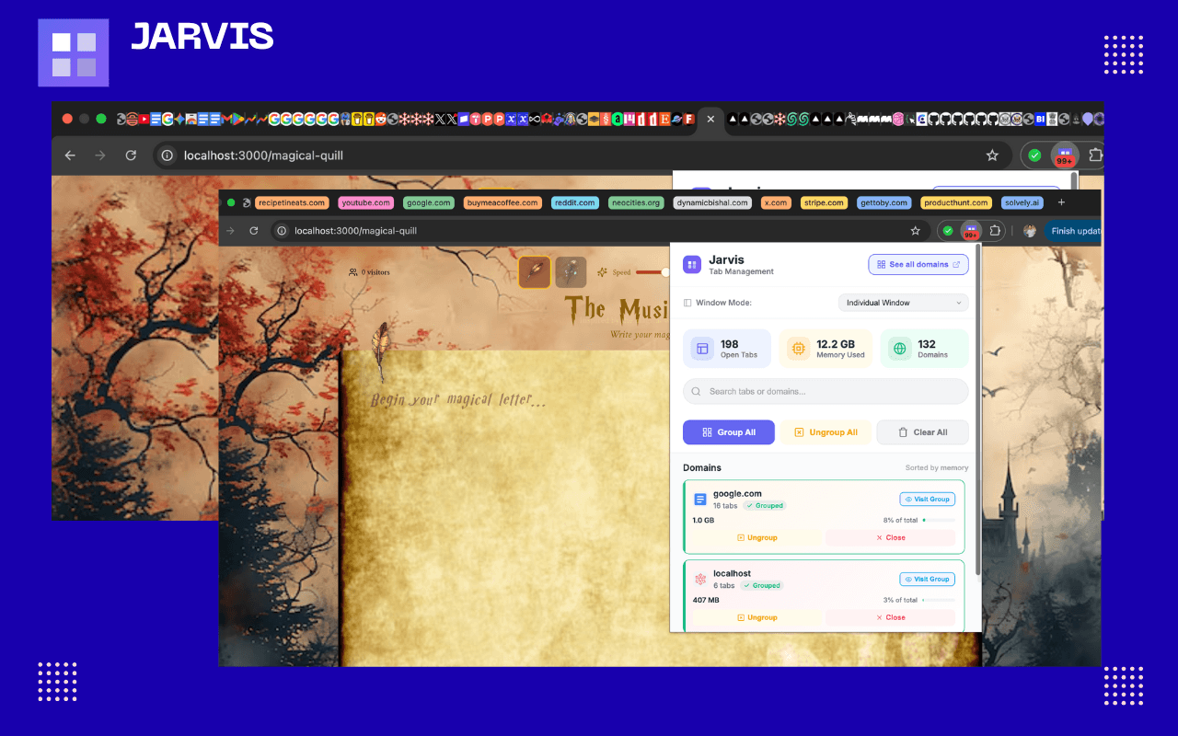Viewport: 1178px width, 736px height.
Task: Click the See all domains link
Action: point(918,265)
